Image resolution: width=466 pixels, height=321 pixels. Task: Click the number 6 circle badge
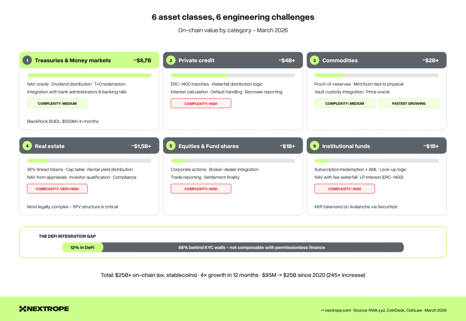pyautogui.click(x=315, y=146)
